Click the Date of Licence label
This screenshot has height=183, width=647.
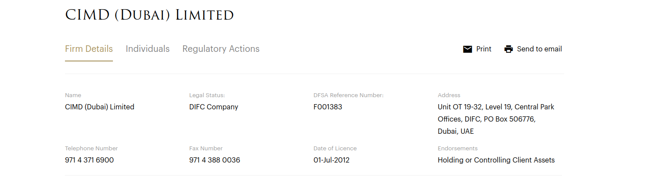click(x=335, y=148)
